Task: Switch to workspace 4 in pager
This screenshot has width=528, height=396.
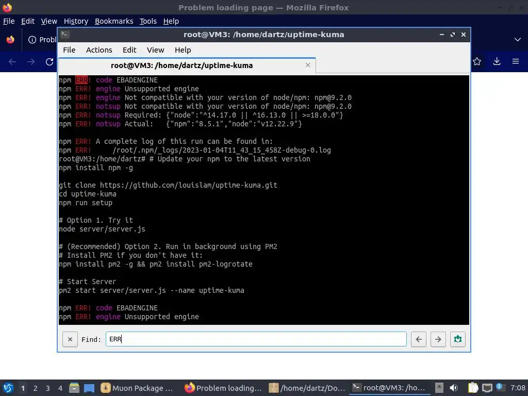Action: point(60,388)
